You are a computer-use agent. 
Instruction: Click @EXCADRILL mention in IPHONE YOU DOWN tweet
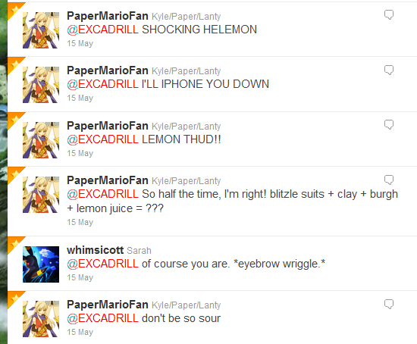tap(102, 84)
